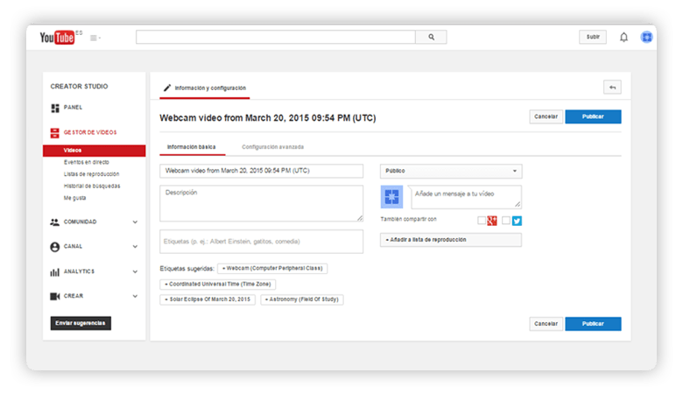Click the search magnifier button
This screenshot has height=394, width=683.
pos(431,37)
